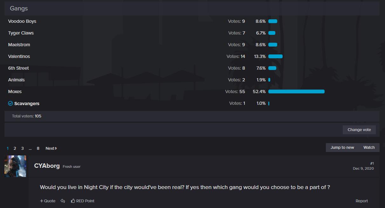
Task: Click the Voodoo Boys poll option
Action: (22, 21)
